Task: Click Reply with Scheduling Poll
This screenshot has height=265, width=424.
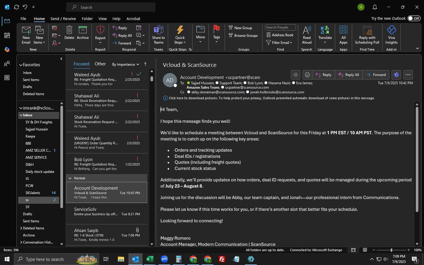Action: [367, 35]
